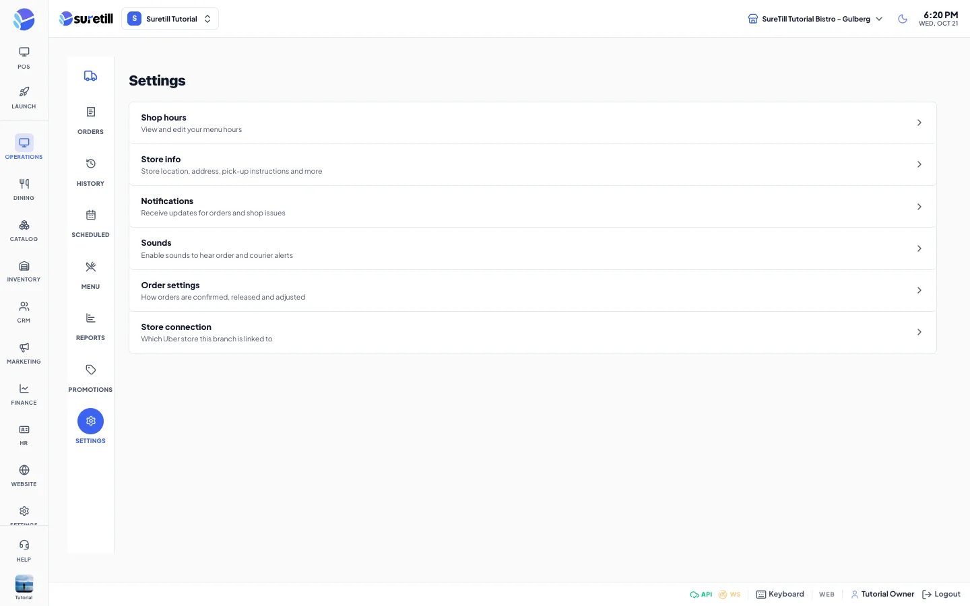Screen dimensions: 970x606
Task: Select the Operations menu item
Action: pos(24,147)
